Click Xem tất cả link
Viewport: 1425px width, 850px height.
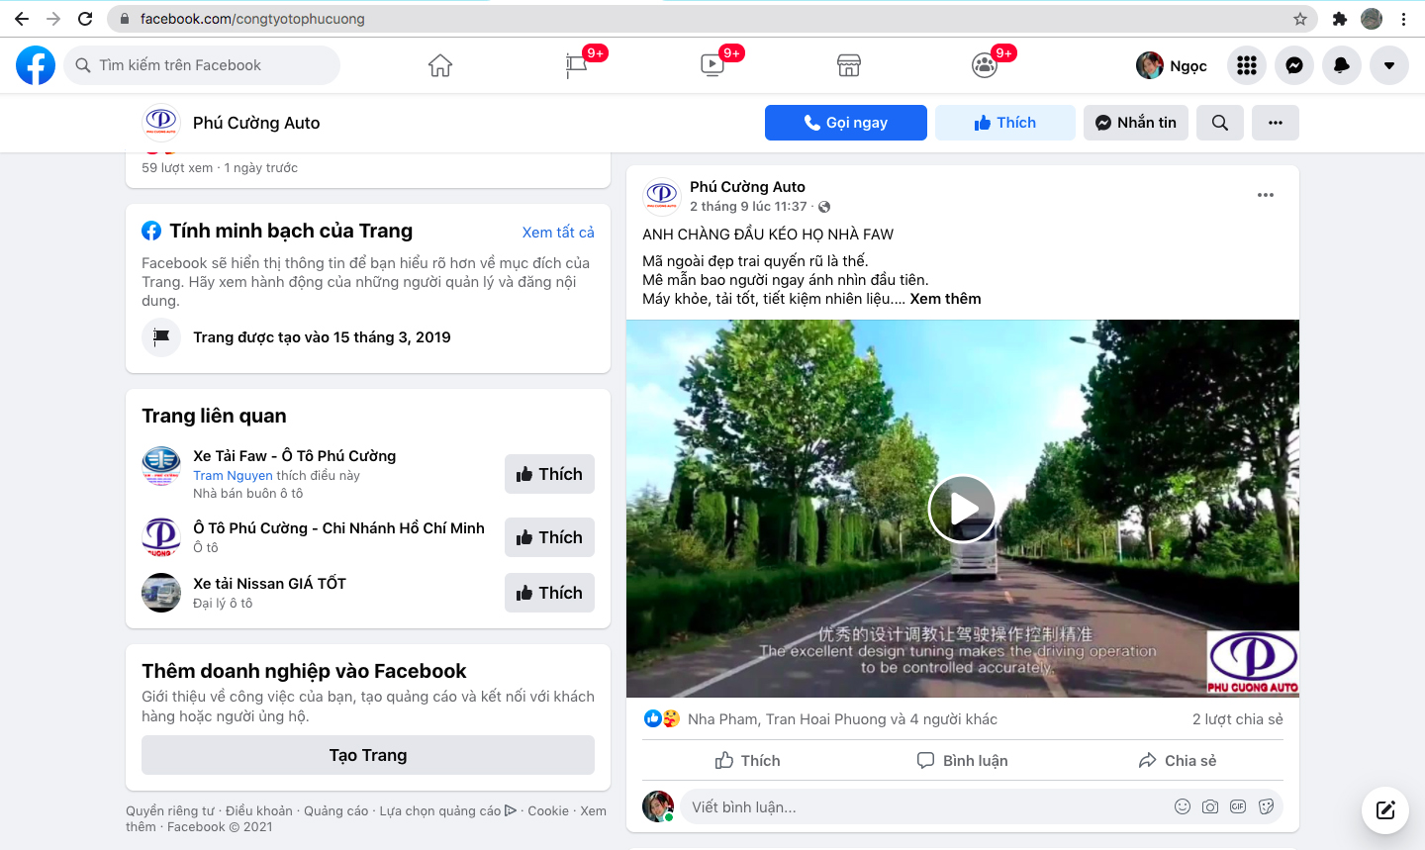pos(558,232)
